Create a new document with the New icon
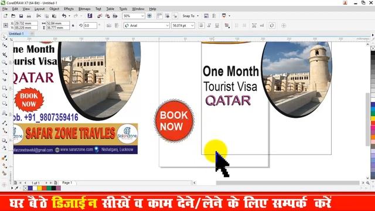 5,16
